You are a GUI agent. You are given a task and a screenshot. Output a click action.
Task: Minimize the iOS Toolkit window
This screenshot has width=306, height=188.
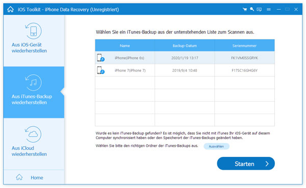[278, 9]
